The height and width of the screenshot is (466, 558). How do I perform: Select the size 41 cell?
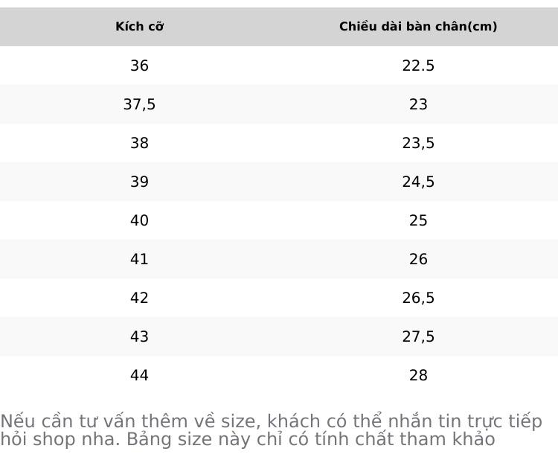[140, 259]
